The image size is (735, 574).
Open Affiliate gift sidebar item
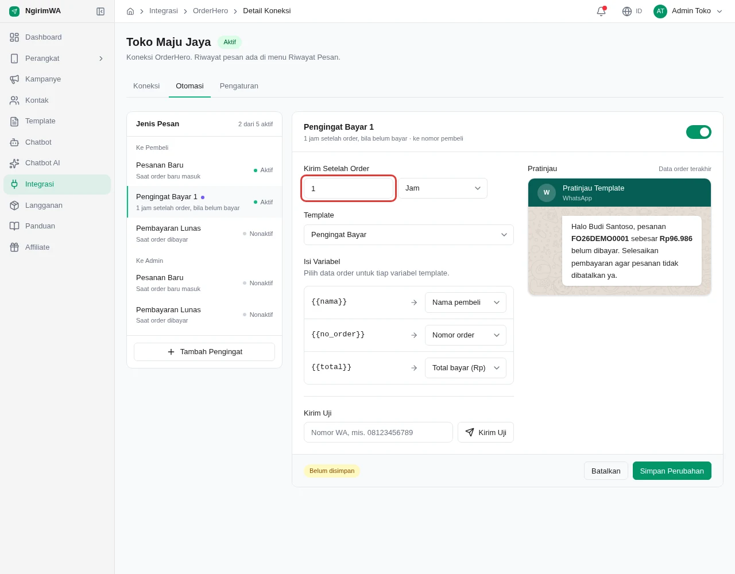point(57,247)
